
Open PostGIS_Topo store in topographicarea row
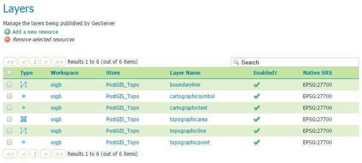coord(122,119)
